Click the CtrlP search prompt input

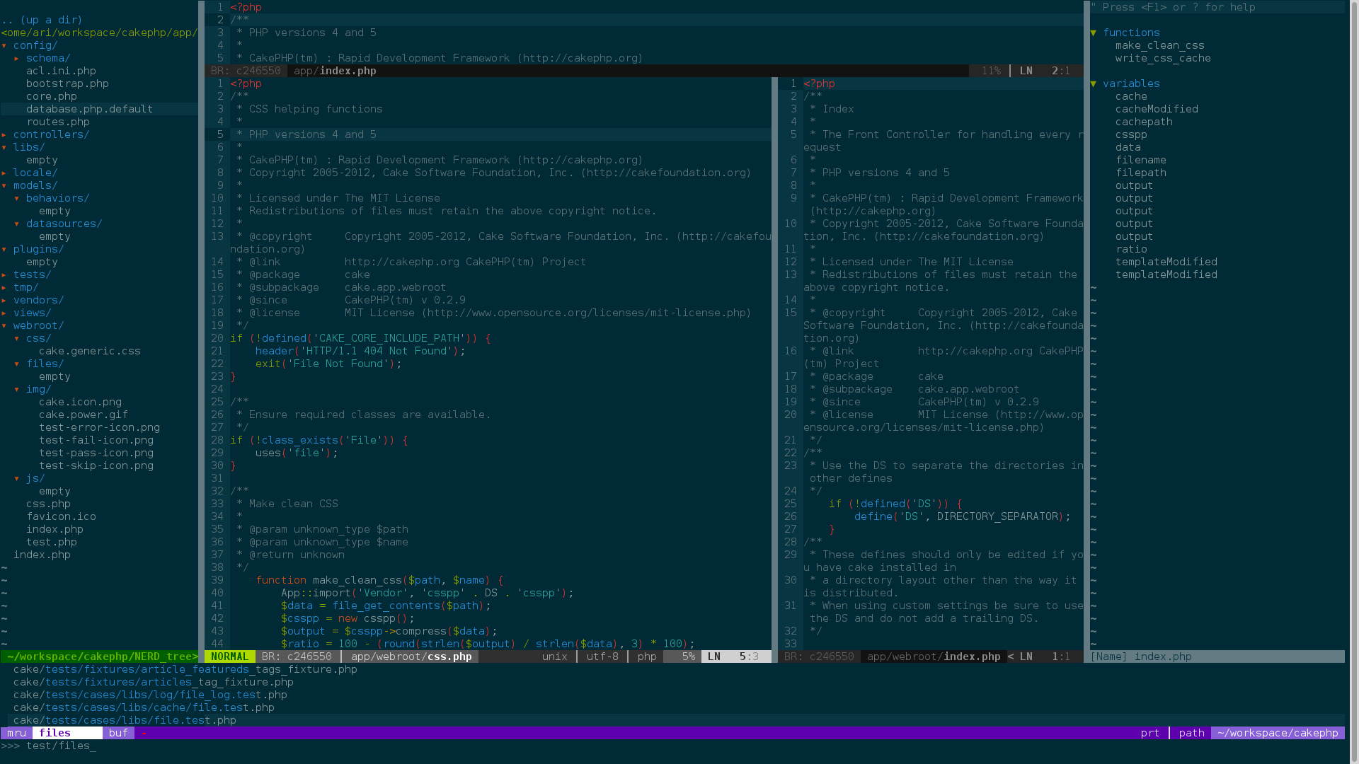coord(61,746)
